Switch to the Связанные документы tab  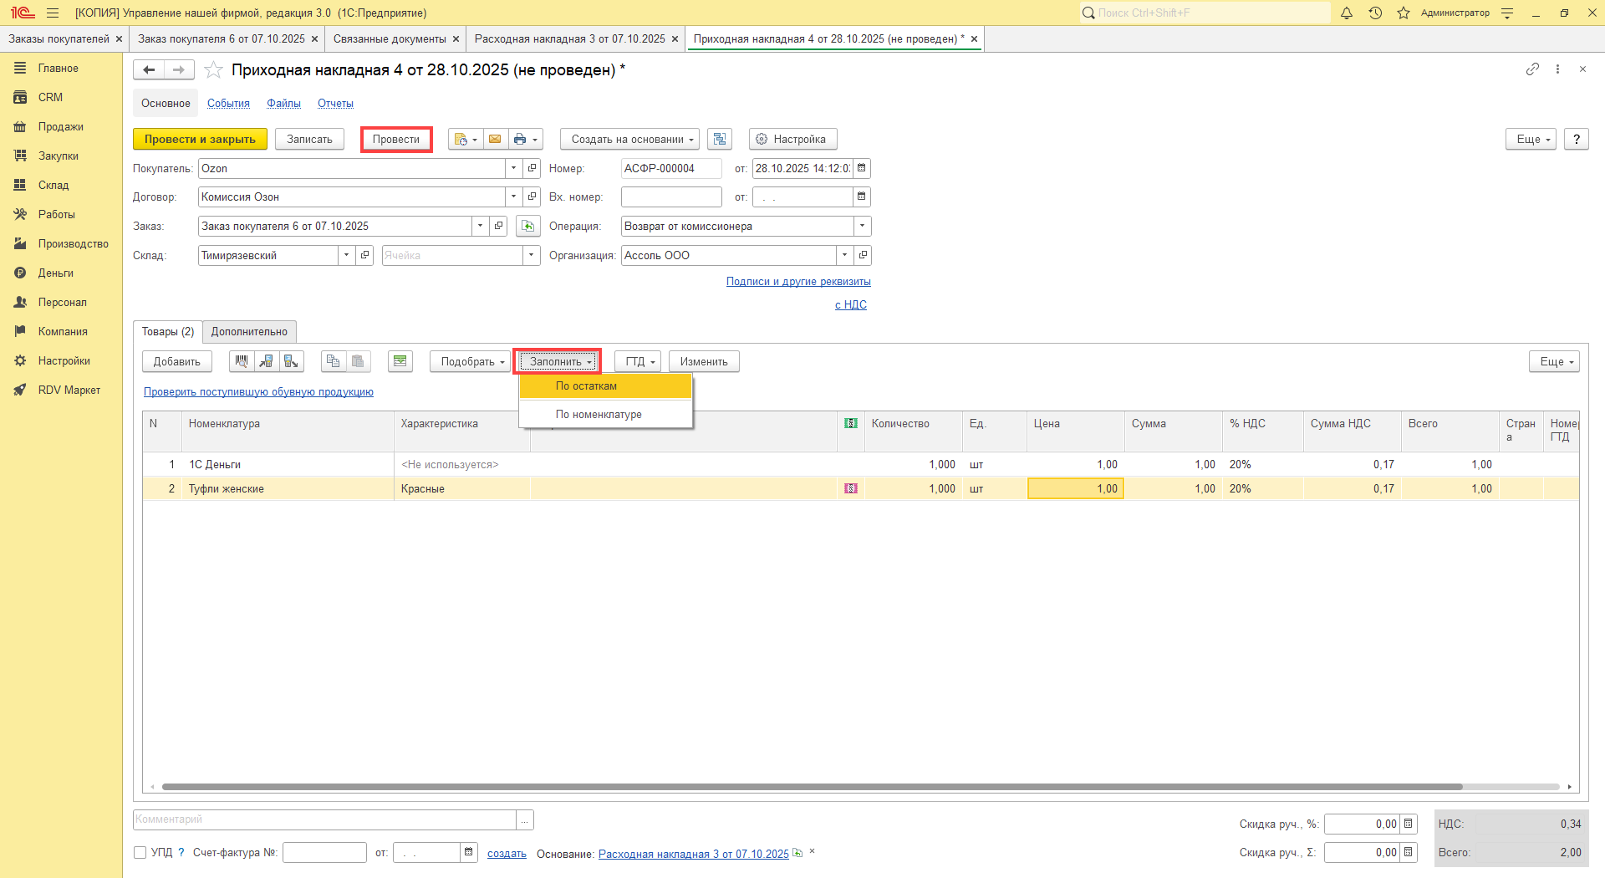click(390, 38)
